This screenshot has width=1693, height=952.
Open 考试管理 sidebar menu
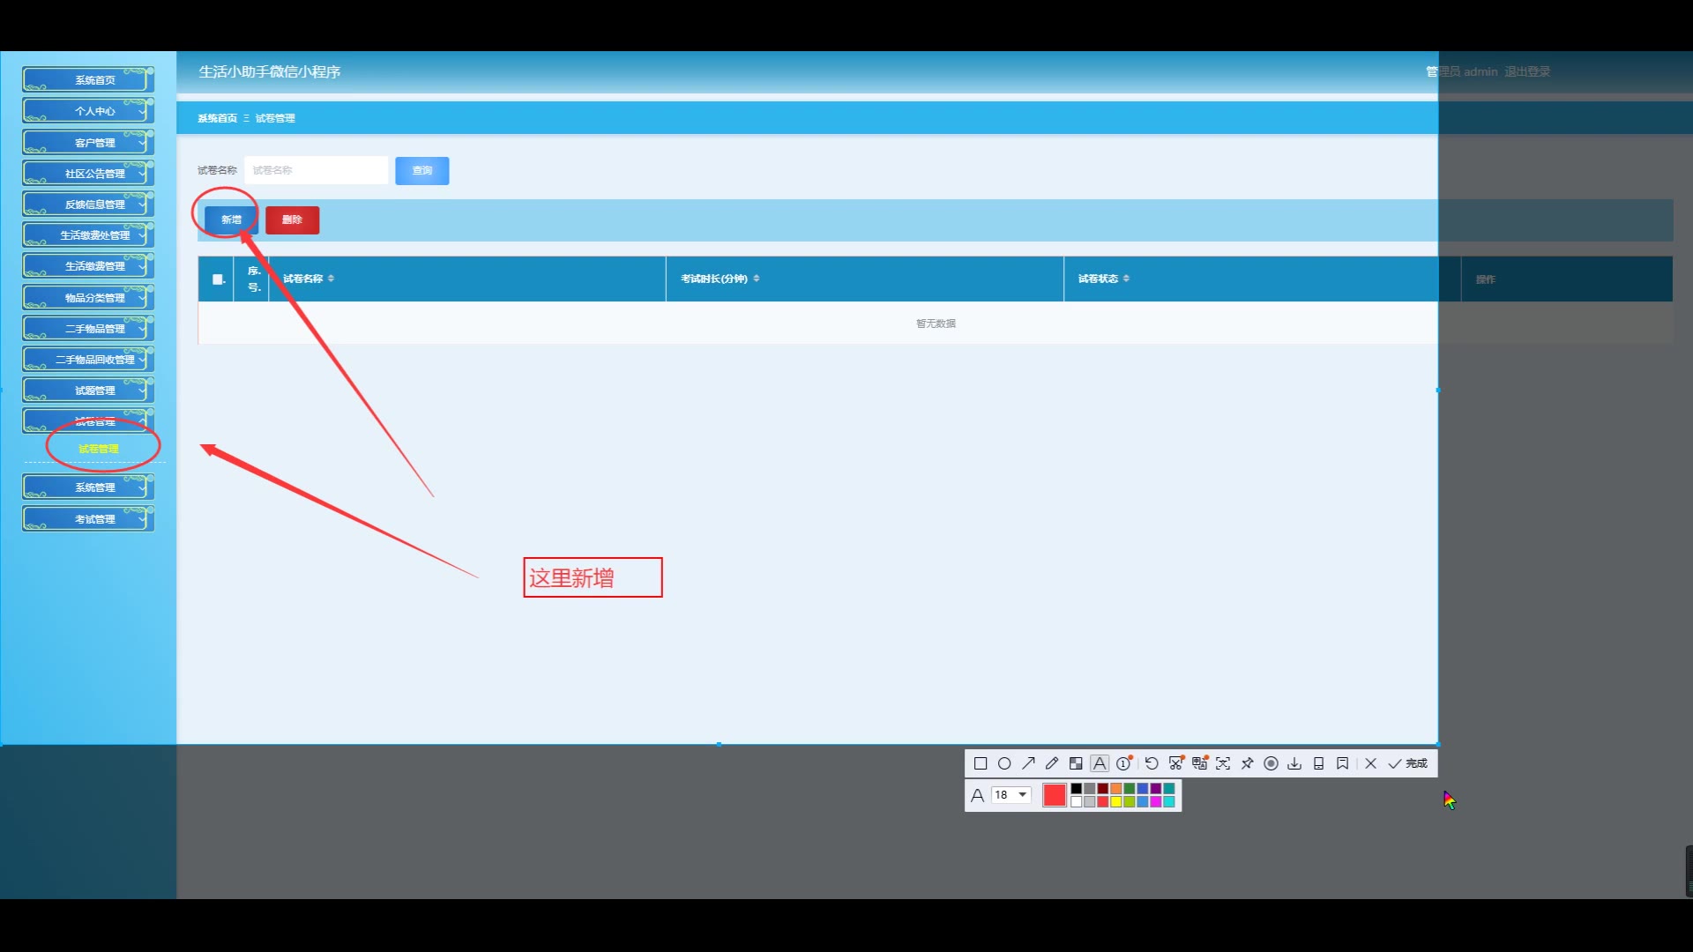tap(88, 519)
